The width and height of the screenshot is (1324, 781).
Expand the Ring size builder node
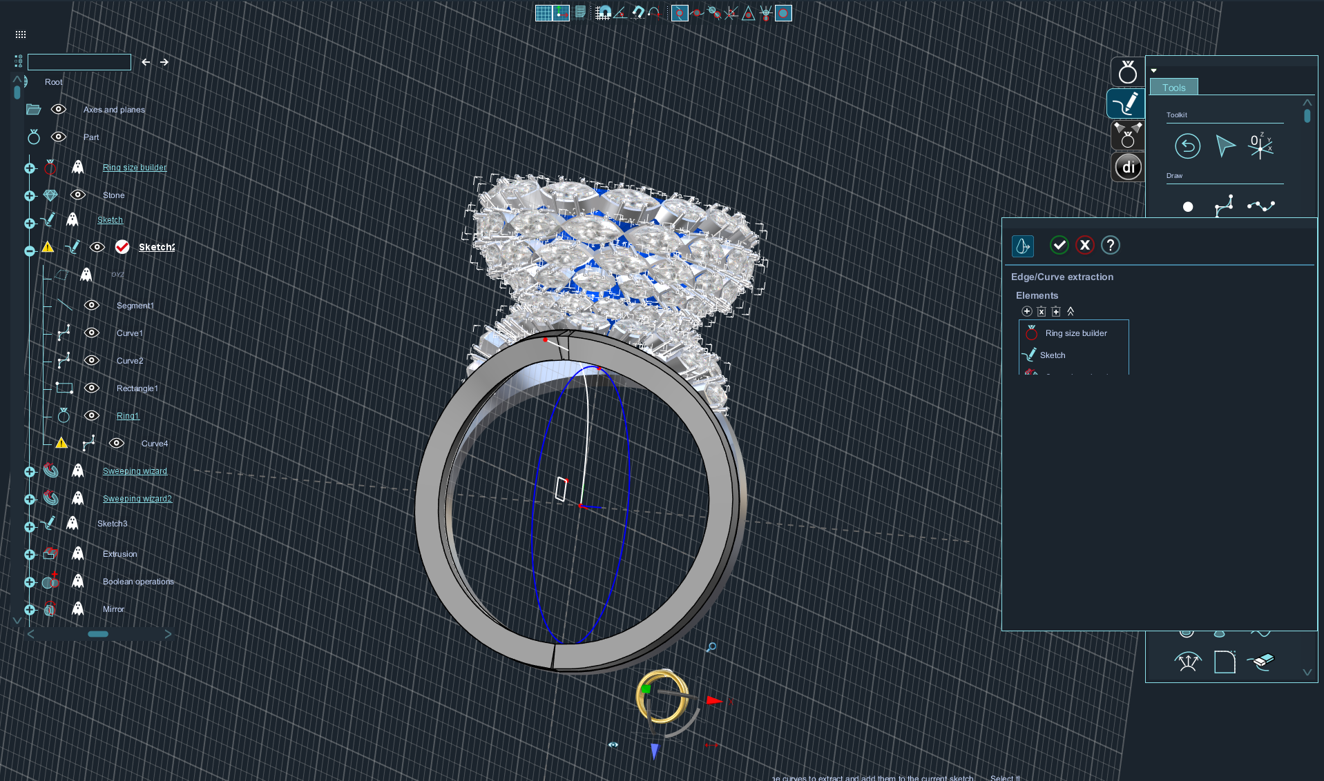click(30, 168)
